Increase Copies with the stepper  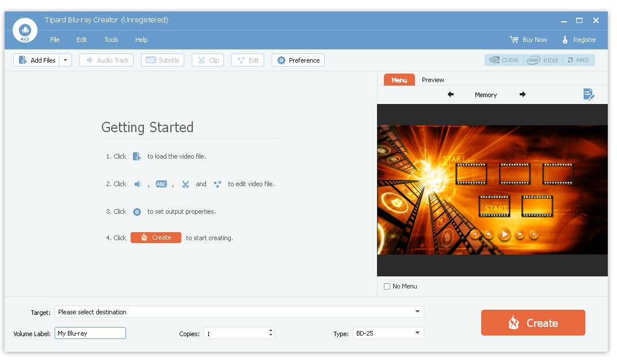pyautogui.click(x=270, y=330)
